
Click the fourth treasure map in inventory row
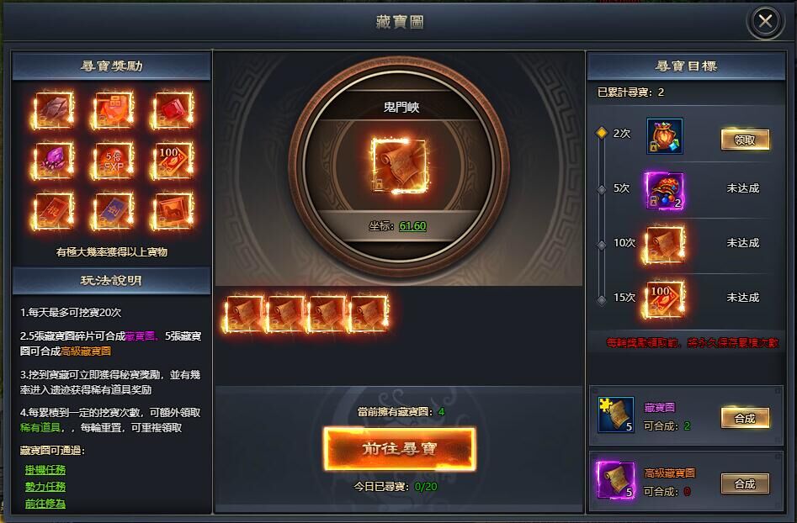pyautogui.click(x=368, y=314)
